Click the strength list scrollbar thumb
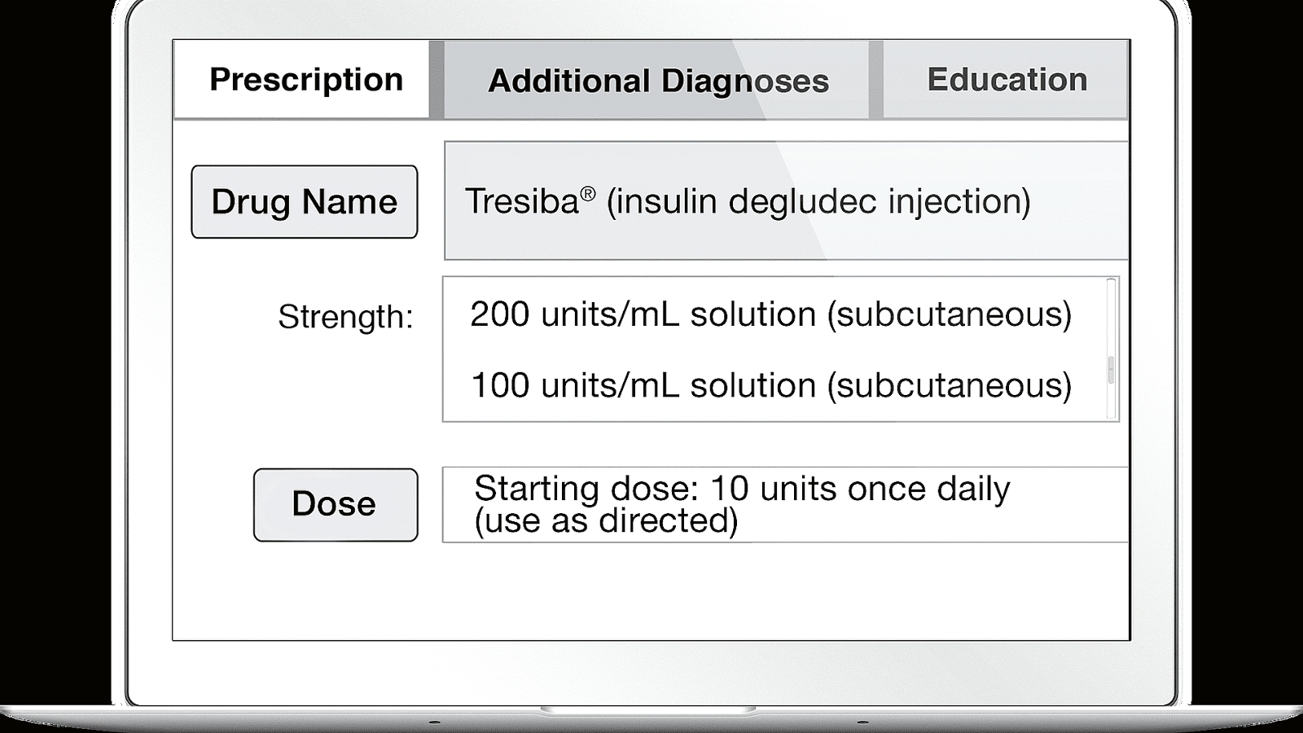Image resolution: width=1303 pixels, height=733 pixels. [1111, 370]
